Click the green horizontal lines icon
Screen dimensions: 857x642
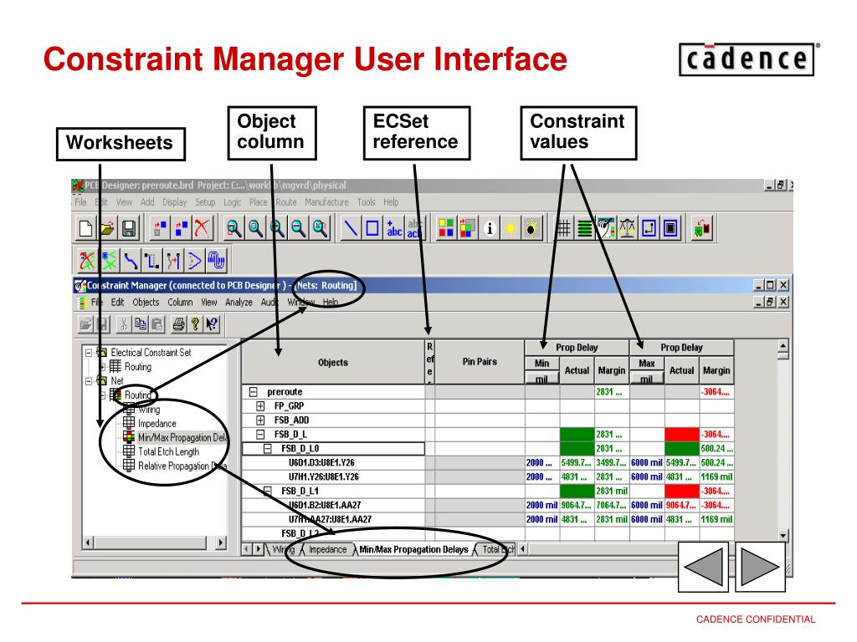[x=584, y=227]
